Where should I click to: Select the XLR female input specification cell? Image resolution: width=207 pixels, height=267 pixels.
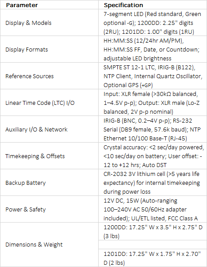coord(152,103)
